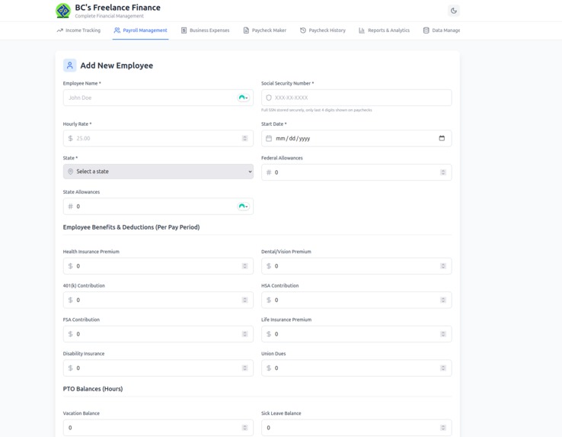Image resolution: width=562 pixels, height=437 pixels.
Task: Go to Paycheck Maker tab
Action: 264,31
